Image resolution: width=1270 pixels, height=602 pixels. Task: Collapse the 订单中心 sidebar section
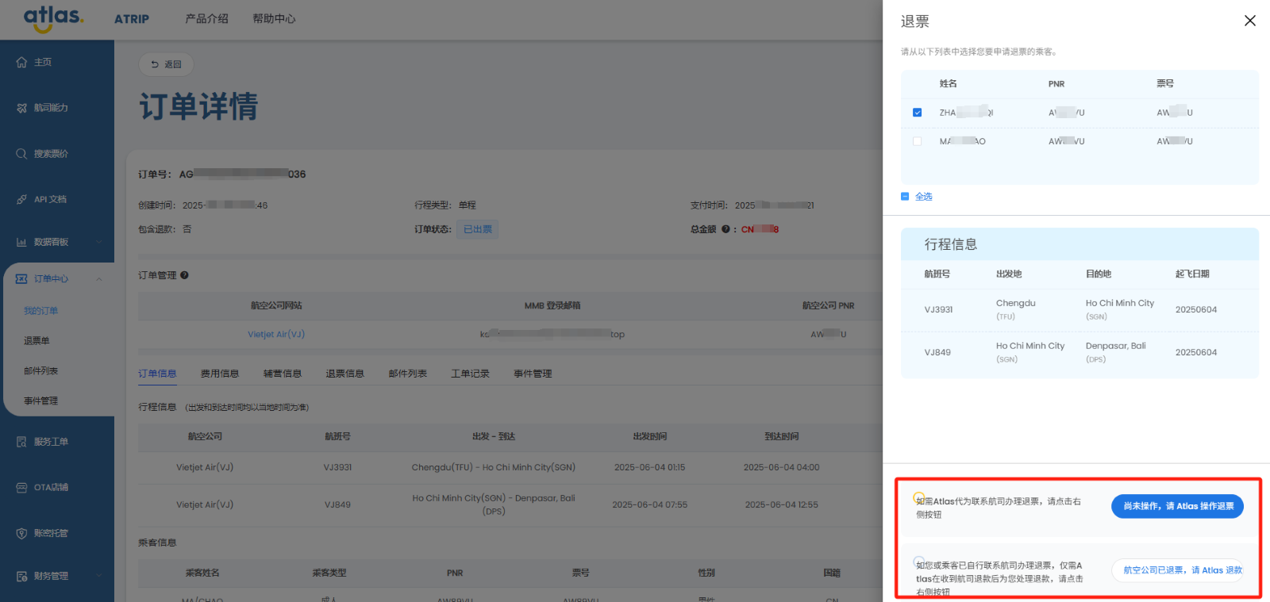(99, 279)
